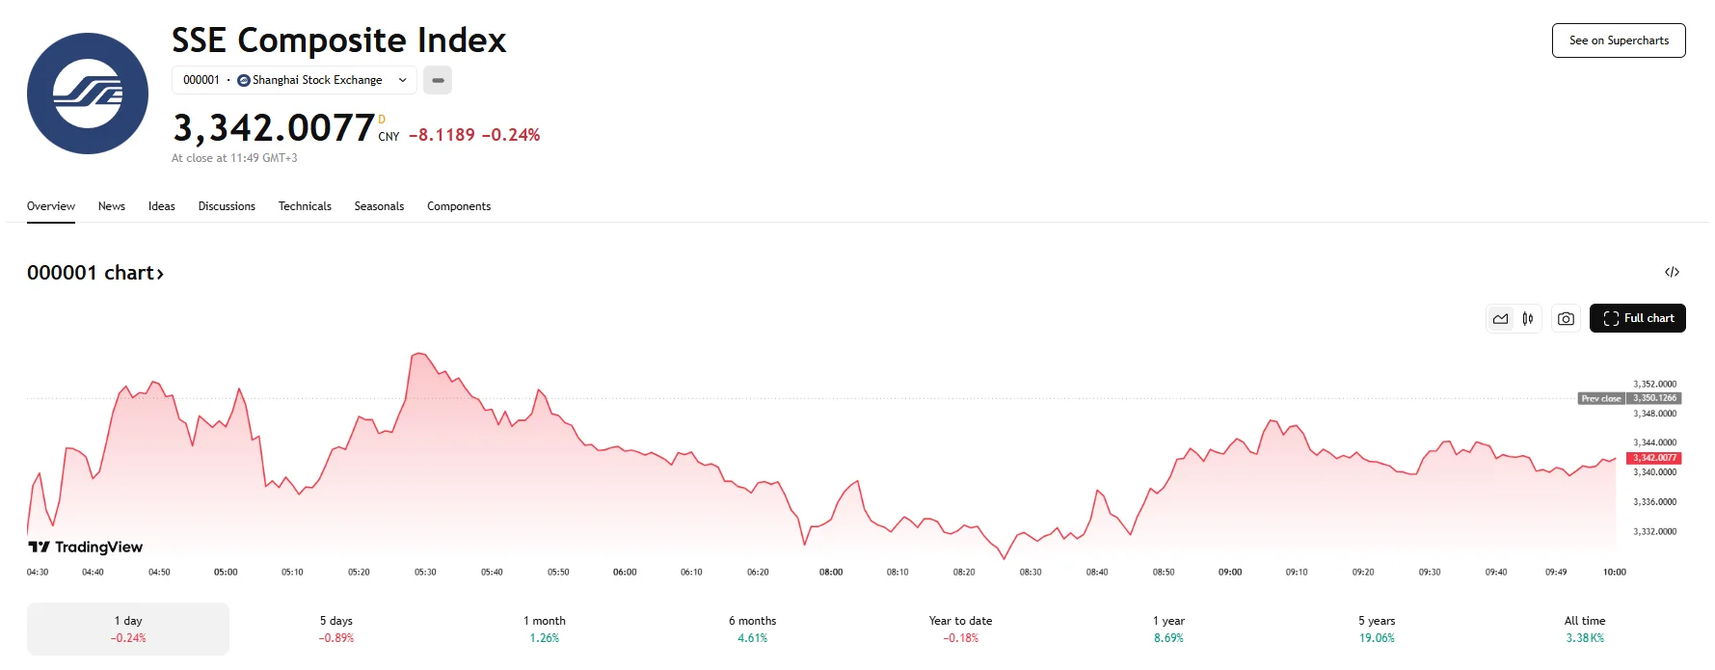Image resolution: width=1715 pixels, height=670 pixels.
Task: Open See on Supercharts
Action: pos(1618,40)
